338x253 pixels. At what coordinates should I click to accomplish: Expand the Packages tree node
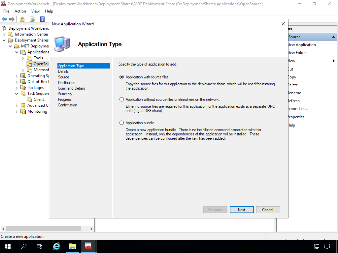[x=17, y=88]
